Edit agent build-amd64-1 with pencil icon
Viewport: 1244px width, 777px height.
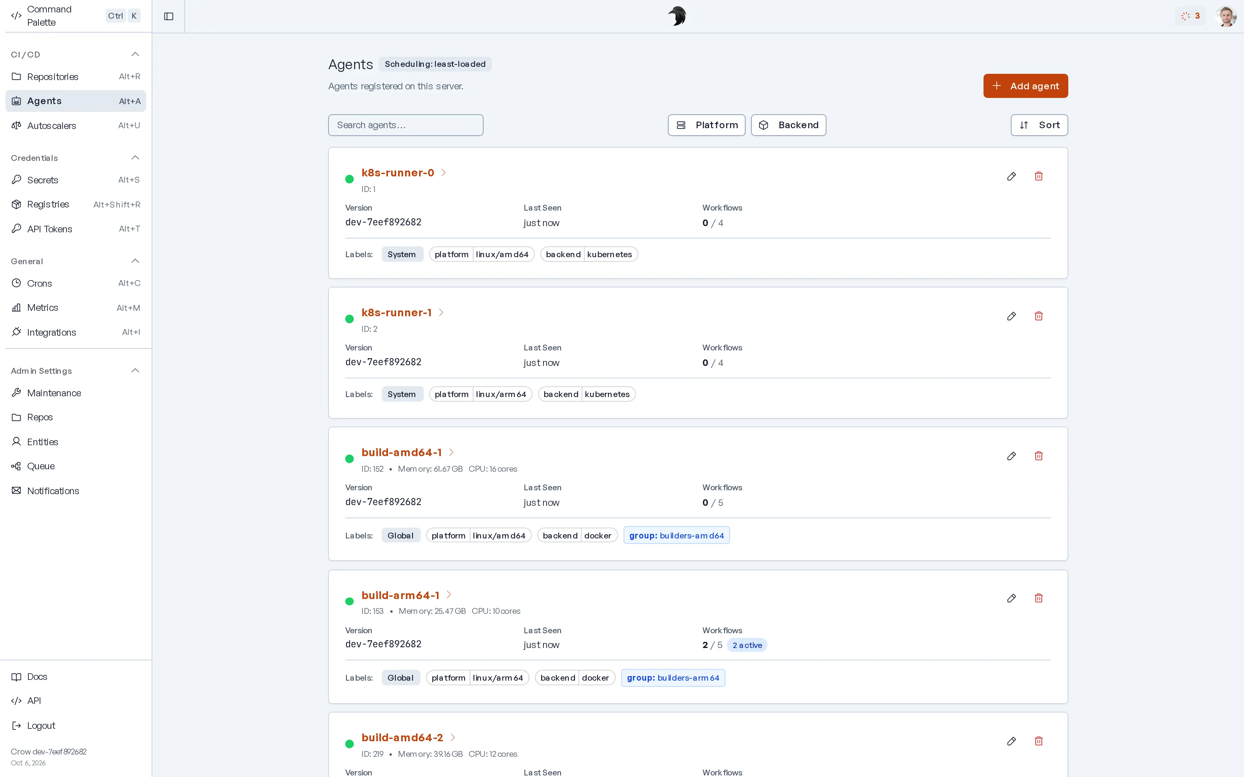pos(1011,456)
